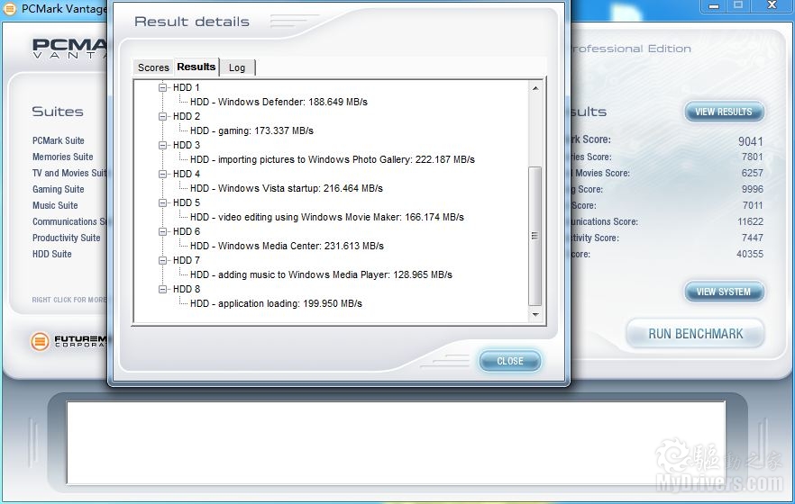
Task: Collapse the HDD 7 tree node
Action: 163,261
